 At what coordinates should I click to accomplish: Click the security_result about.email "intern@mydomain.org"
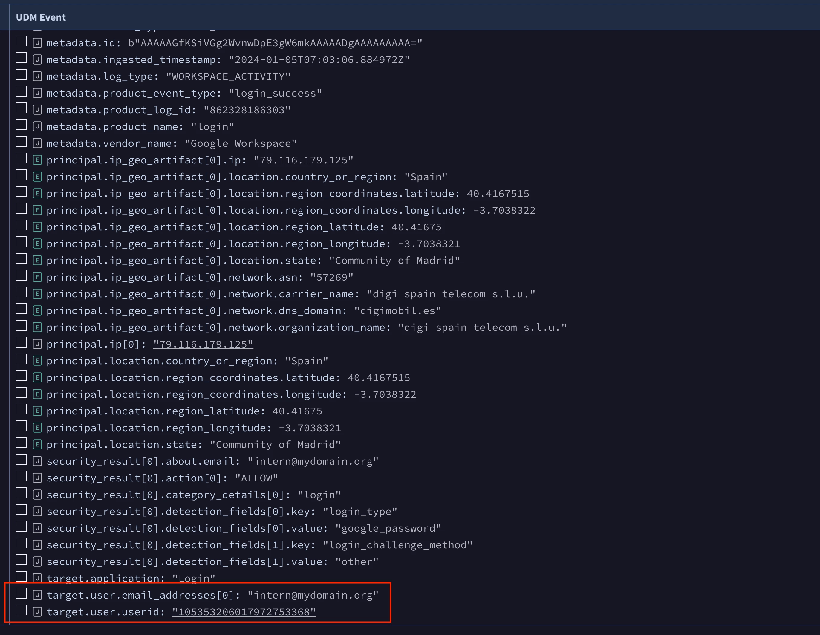tap(313, 461)
